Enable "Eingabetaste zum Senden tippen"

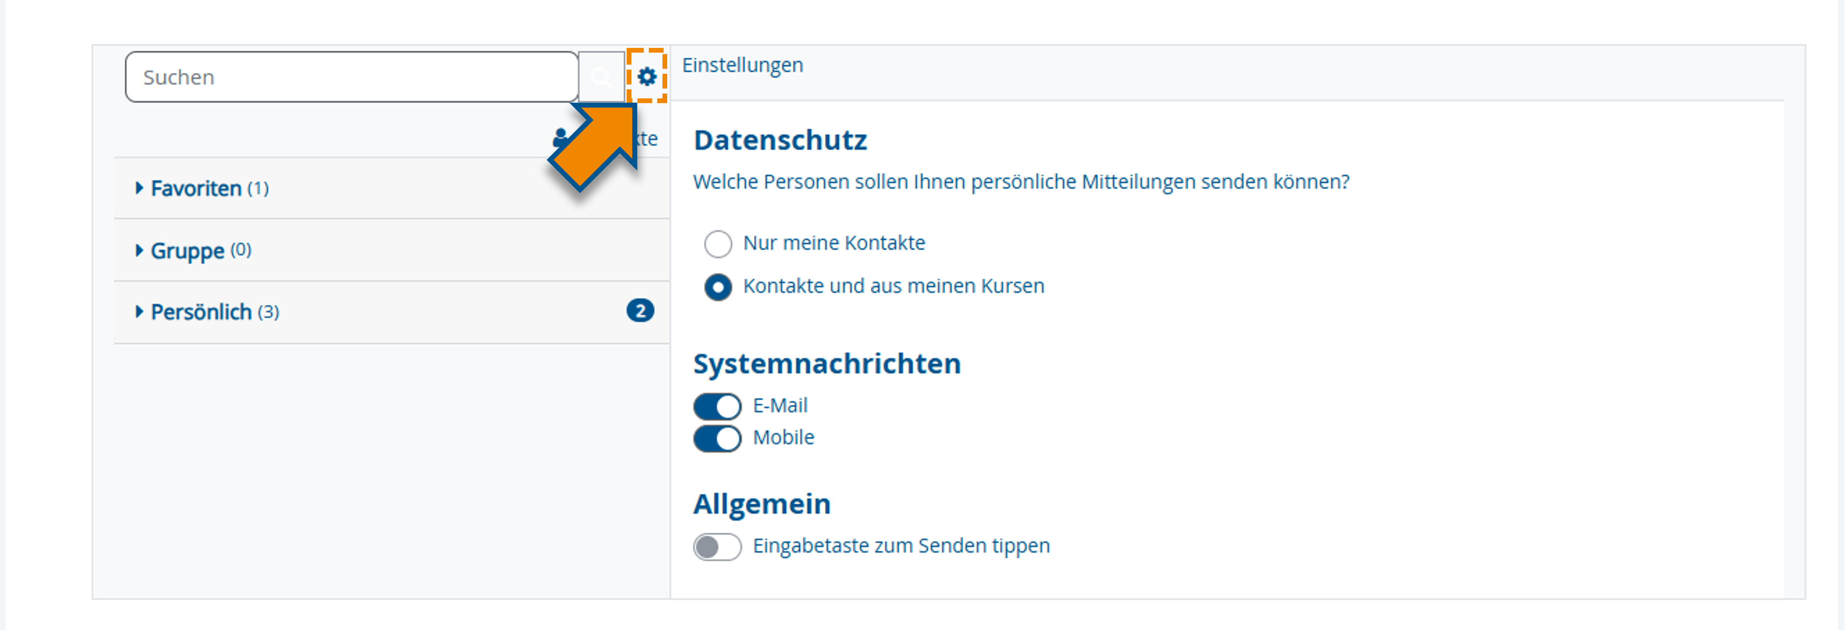click(x=717, y=546)
